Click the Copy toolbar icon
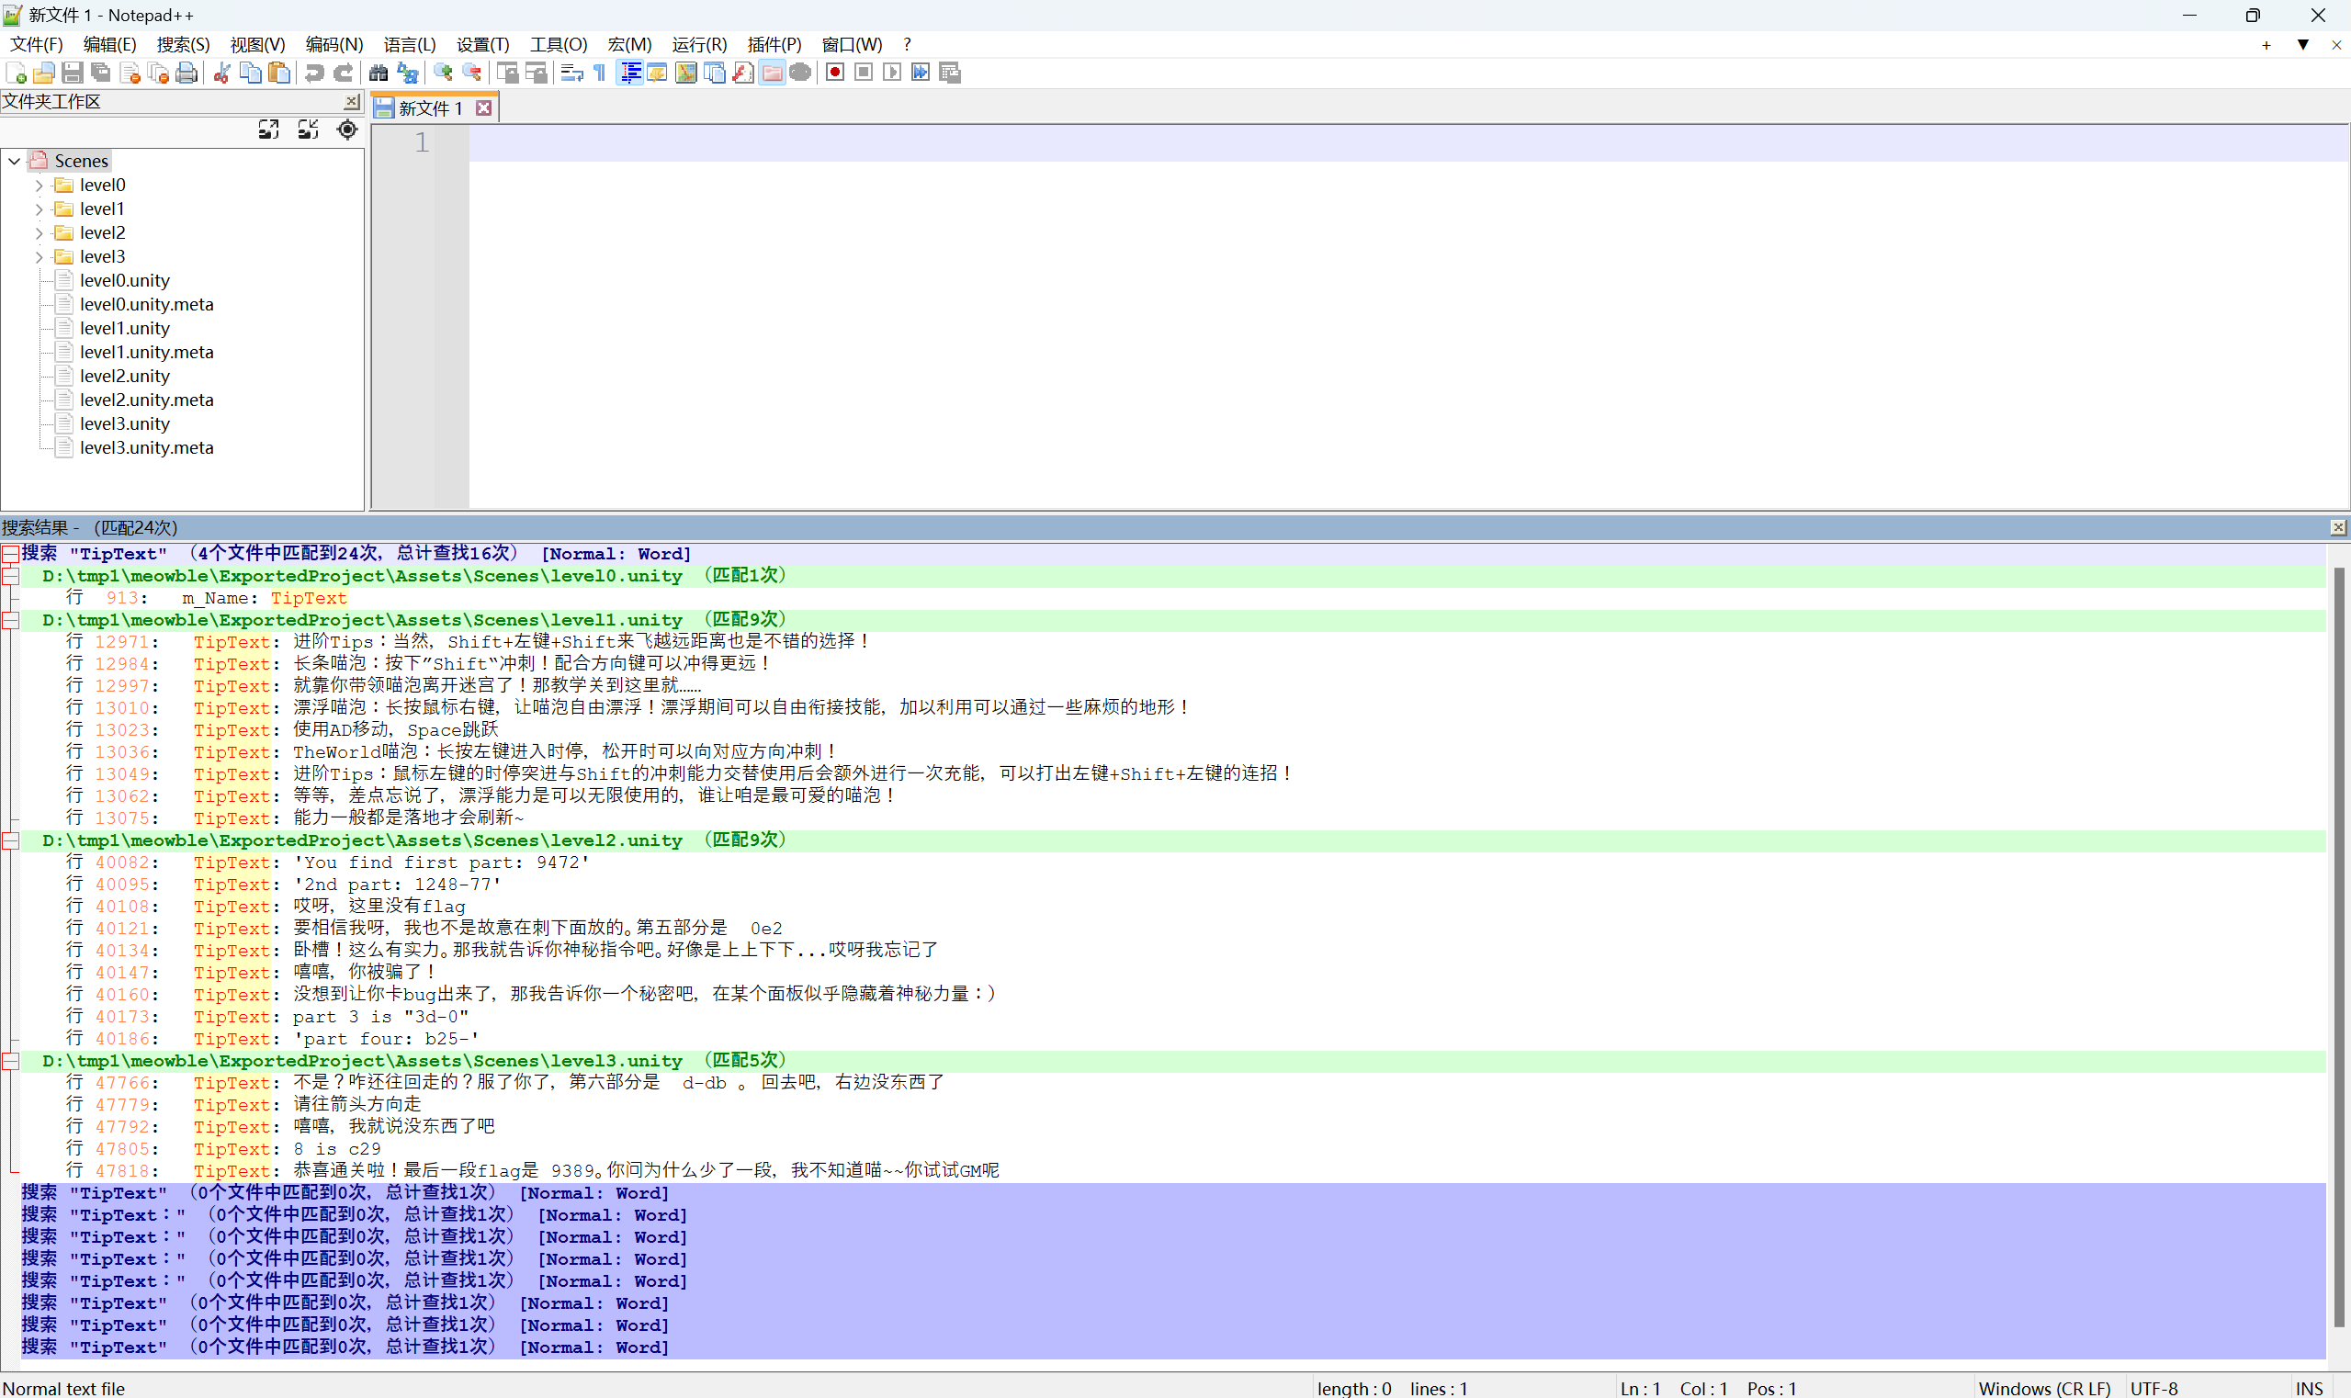The image size is (2351, 1398). pos(251,73)
